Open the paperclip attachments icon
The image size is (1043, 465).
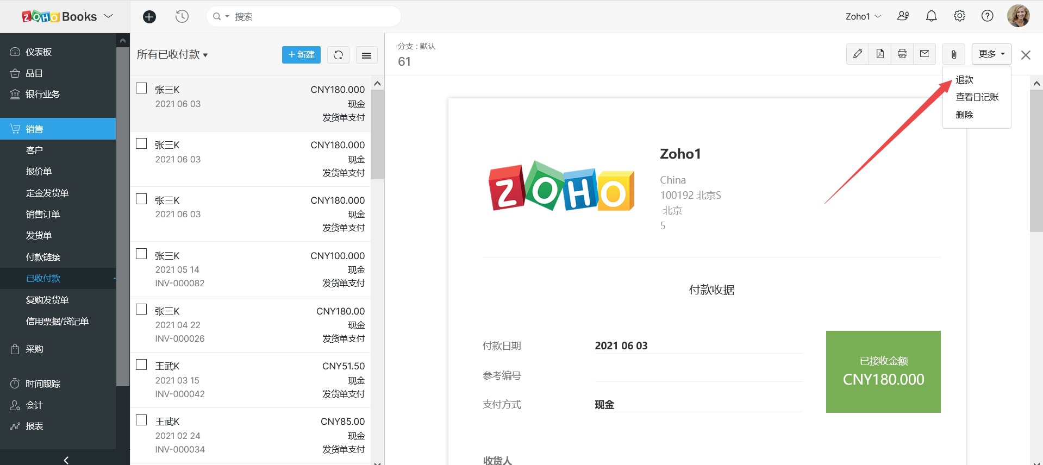953,54
